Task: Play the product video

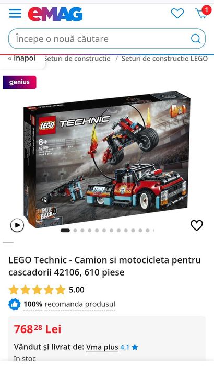Action: click(x=17, y=225)
